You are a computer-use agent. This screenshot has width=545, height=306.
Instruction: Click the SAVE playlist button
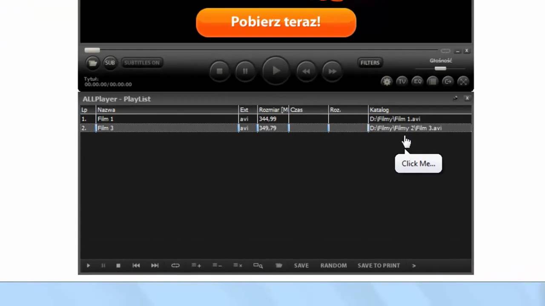point(301,266)
